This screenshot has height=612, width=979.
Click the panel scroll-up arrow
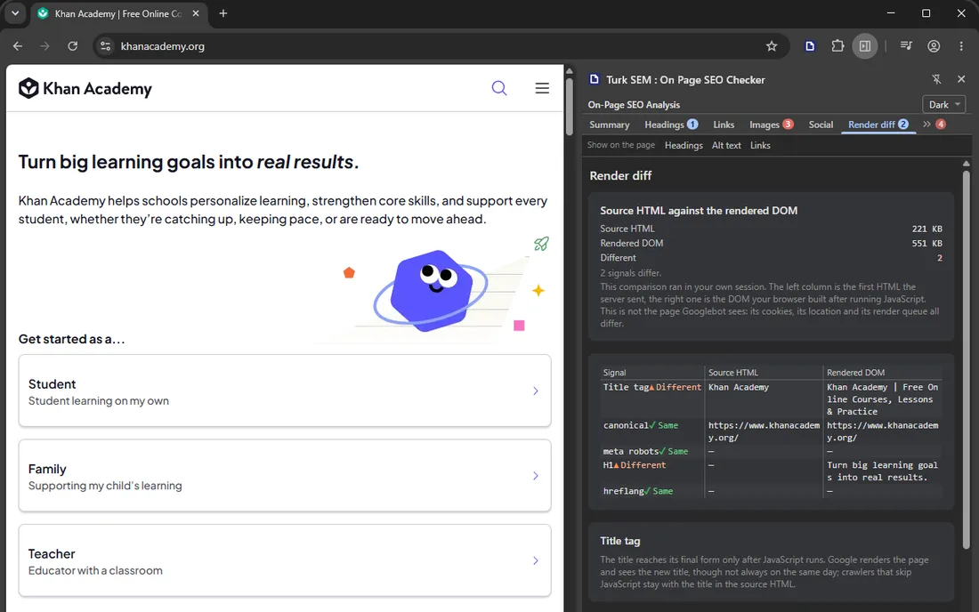coord(966,164)
